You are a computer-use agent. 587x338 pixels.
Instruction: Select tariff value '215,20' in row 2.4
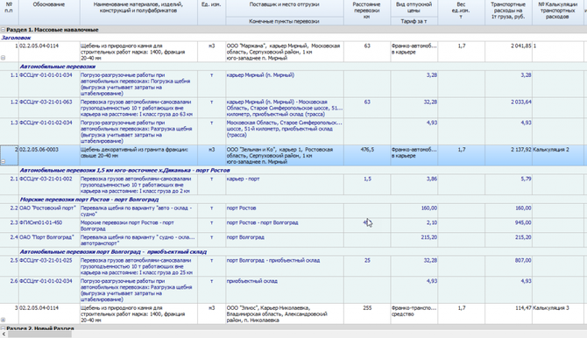pyautogui.click(x=414, y=240)
